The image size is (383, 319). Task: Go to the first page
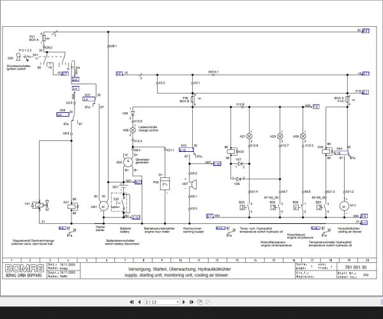coord(131,302)
